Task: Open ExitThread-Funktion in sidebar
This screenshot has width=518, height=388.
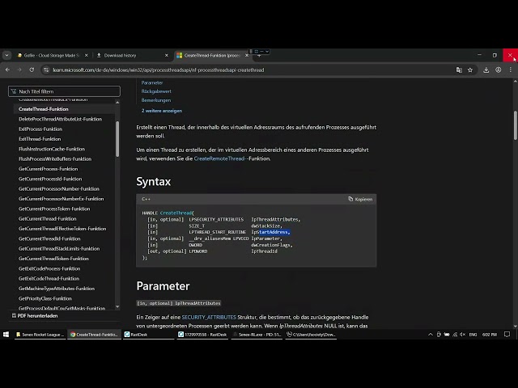Action: tap(40, 139)
